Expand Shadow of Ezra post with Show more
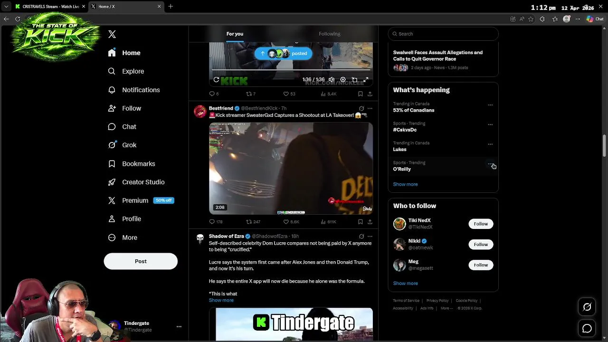608x342 pixels. coord(221,300)
